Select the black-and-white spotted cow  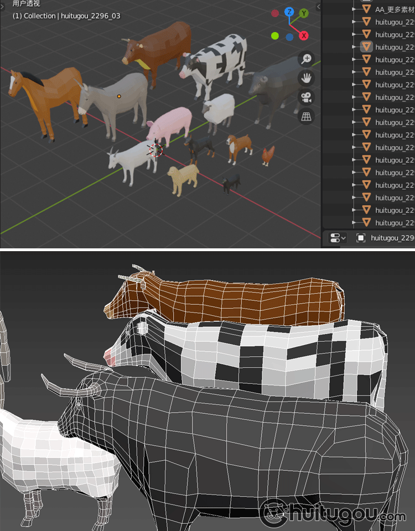click(217, 64)
